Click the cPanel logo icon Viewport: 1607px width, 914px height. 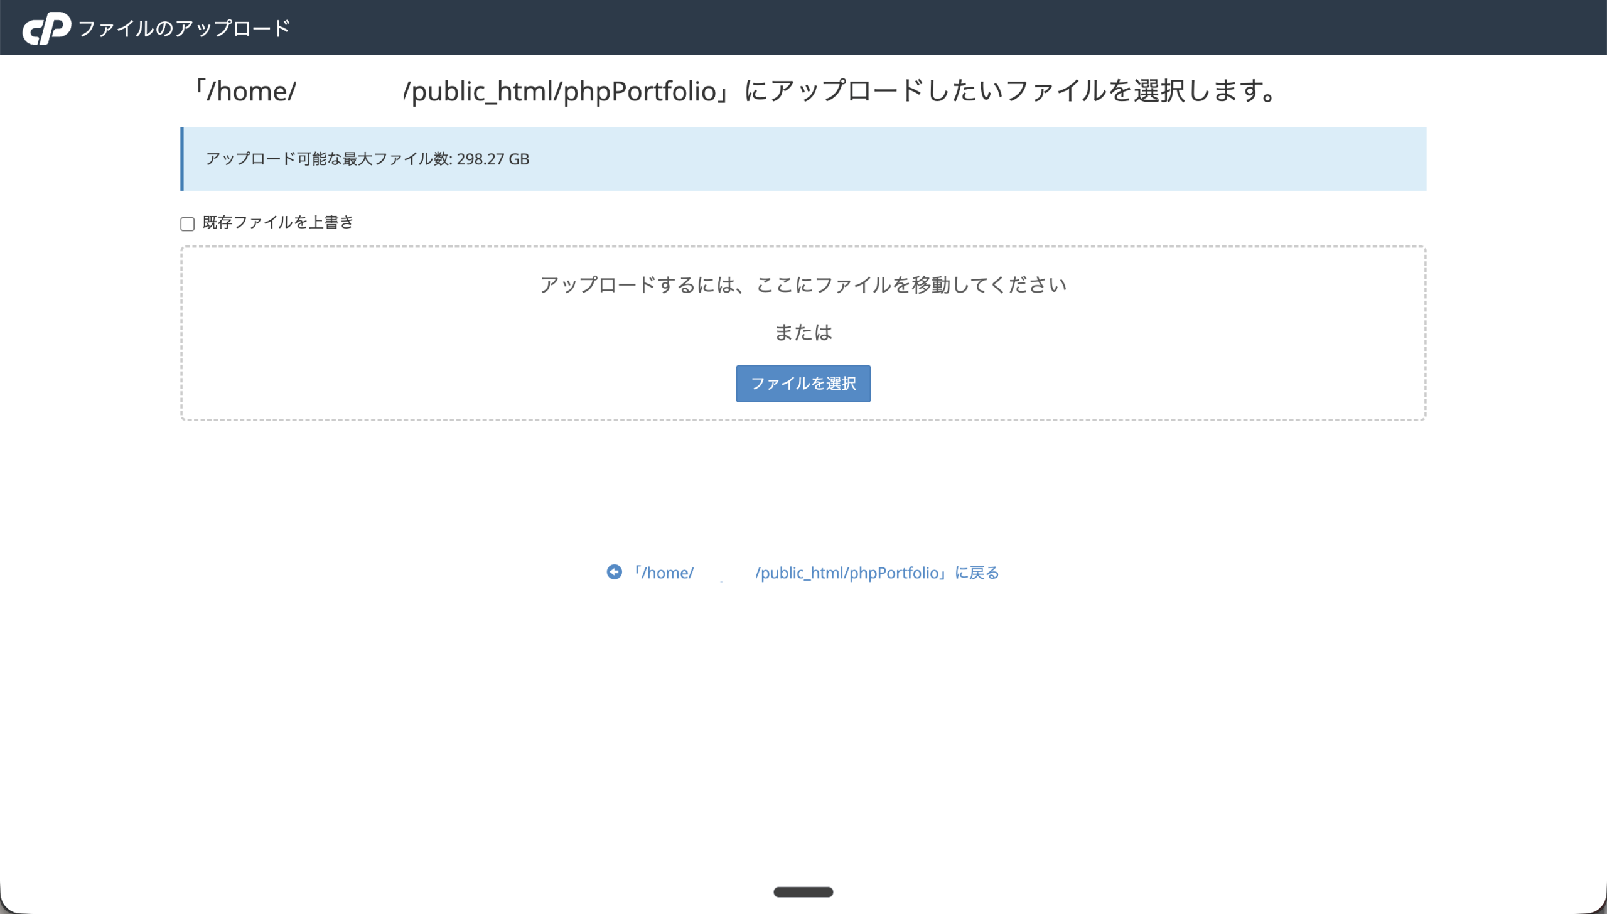(46, 28)
